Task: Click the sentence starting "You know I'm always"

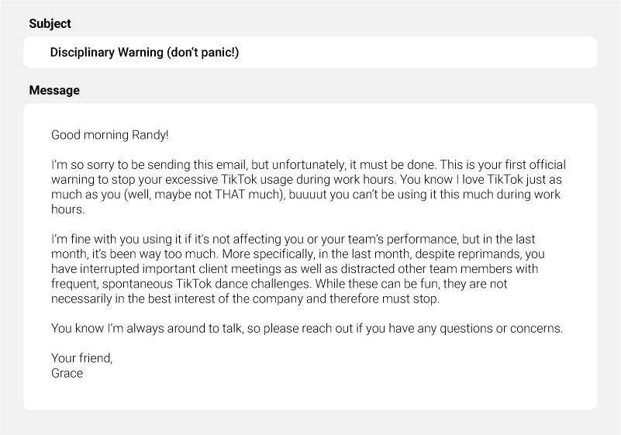Action: pyautogui.click(x=155, y=328)
